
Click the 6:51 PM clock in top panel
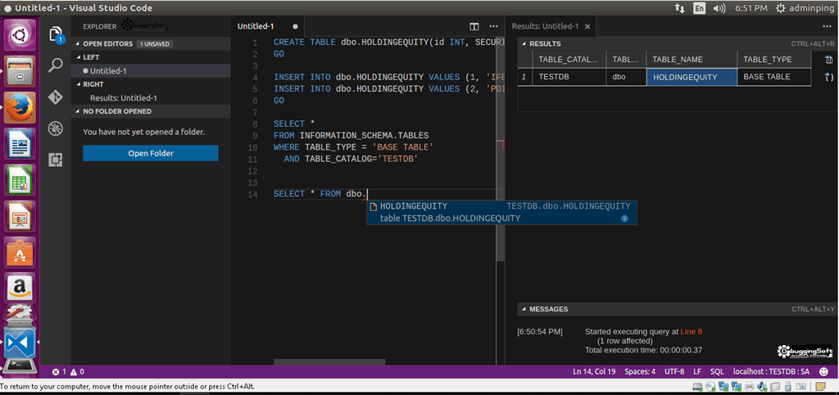coord(751,8)
